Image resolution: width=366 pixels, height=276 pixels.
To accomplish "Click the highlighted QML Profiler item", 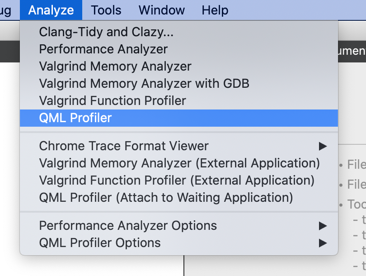I will (x=75, y=118).
